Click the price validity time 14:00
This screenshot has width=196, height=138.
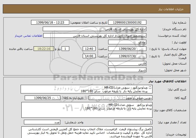coord(89,56)
